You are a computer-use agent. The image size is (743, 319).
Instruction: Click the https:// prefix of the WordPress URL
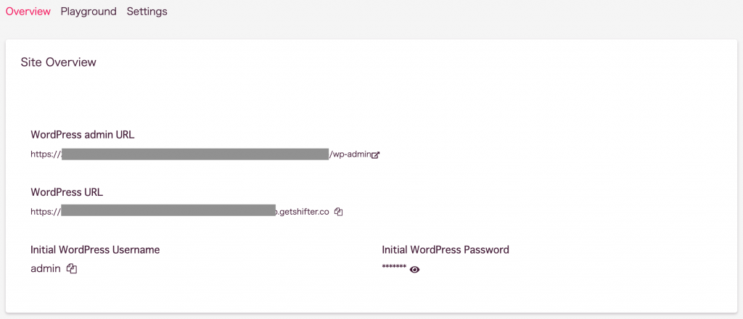[46, 212]
